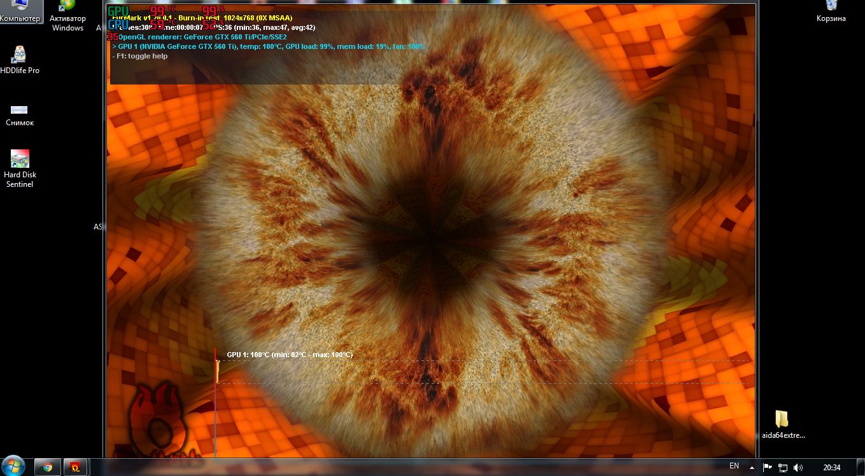This screenshot has height=476, width=865.
Task: Select the aida64extreme folder on desktop
Action: pos(783,425)
